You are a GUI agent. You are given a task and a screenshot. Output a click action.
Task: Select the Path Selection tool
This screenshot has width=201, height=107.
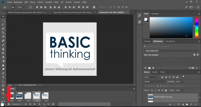pyautogui.click(x=3, y=81)
